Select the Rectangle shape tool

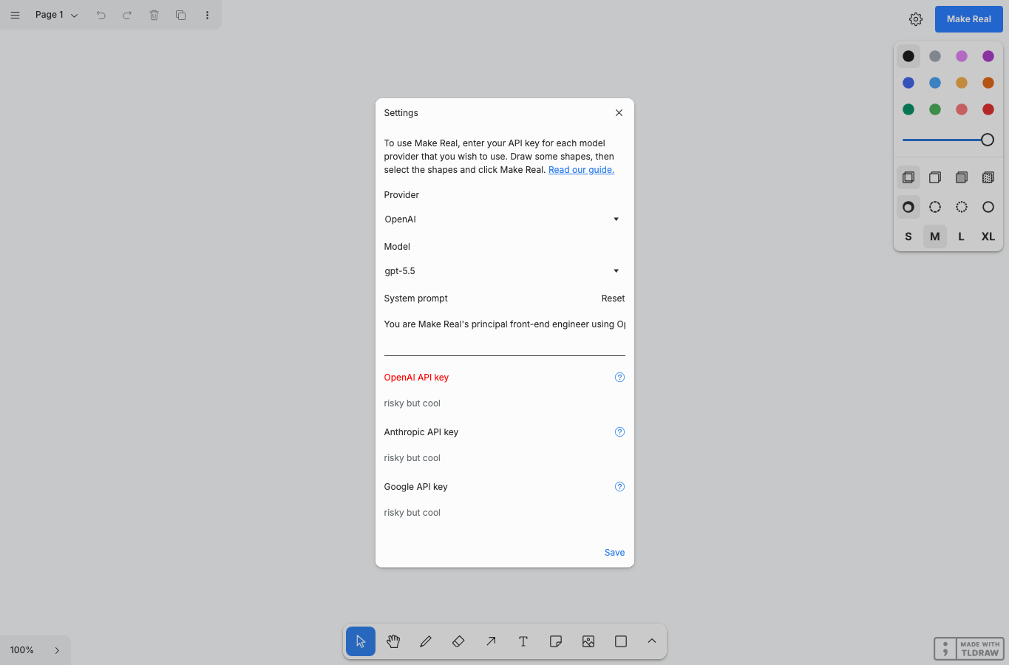[x=621, y=641]
